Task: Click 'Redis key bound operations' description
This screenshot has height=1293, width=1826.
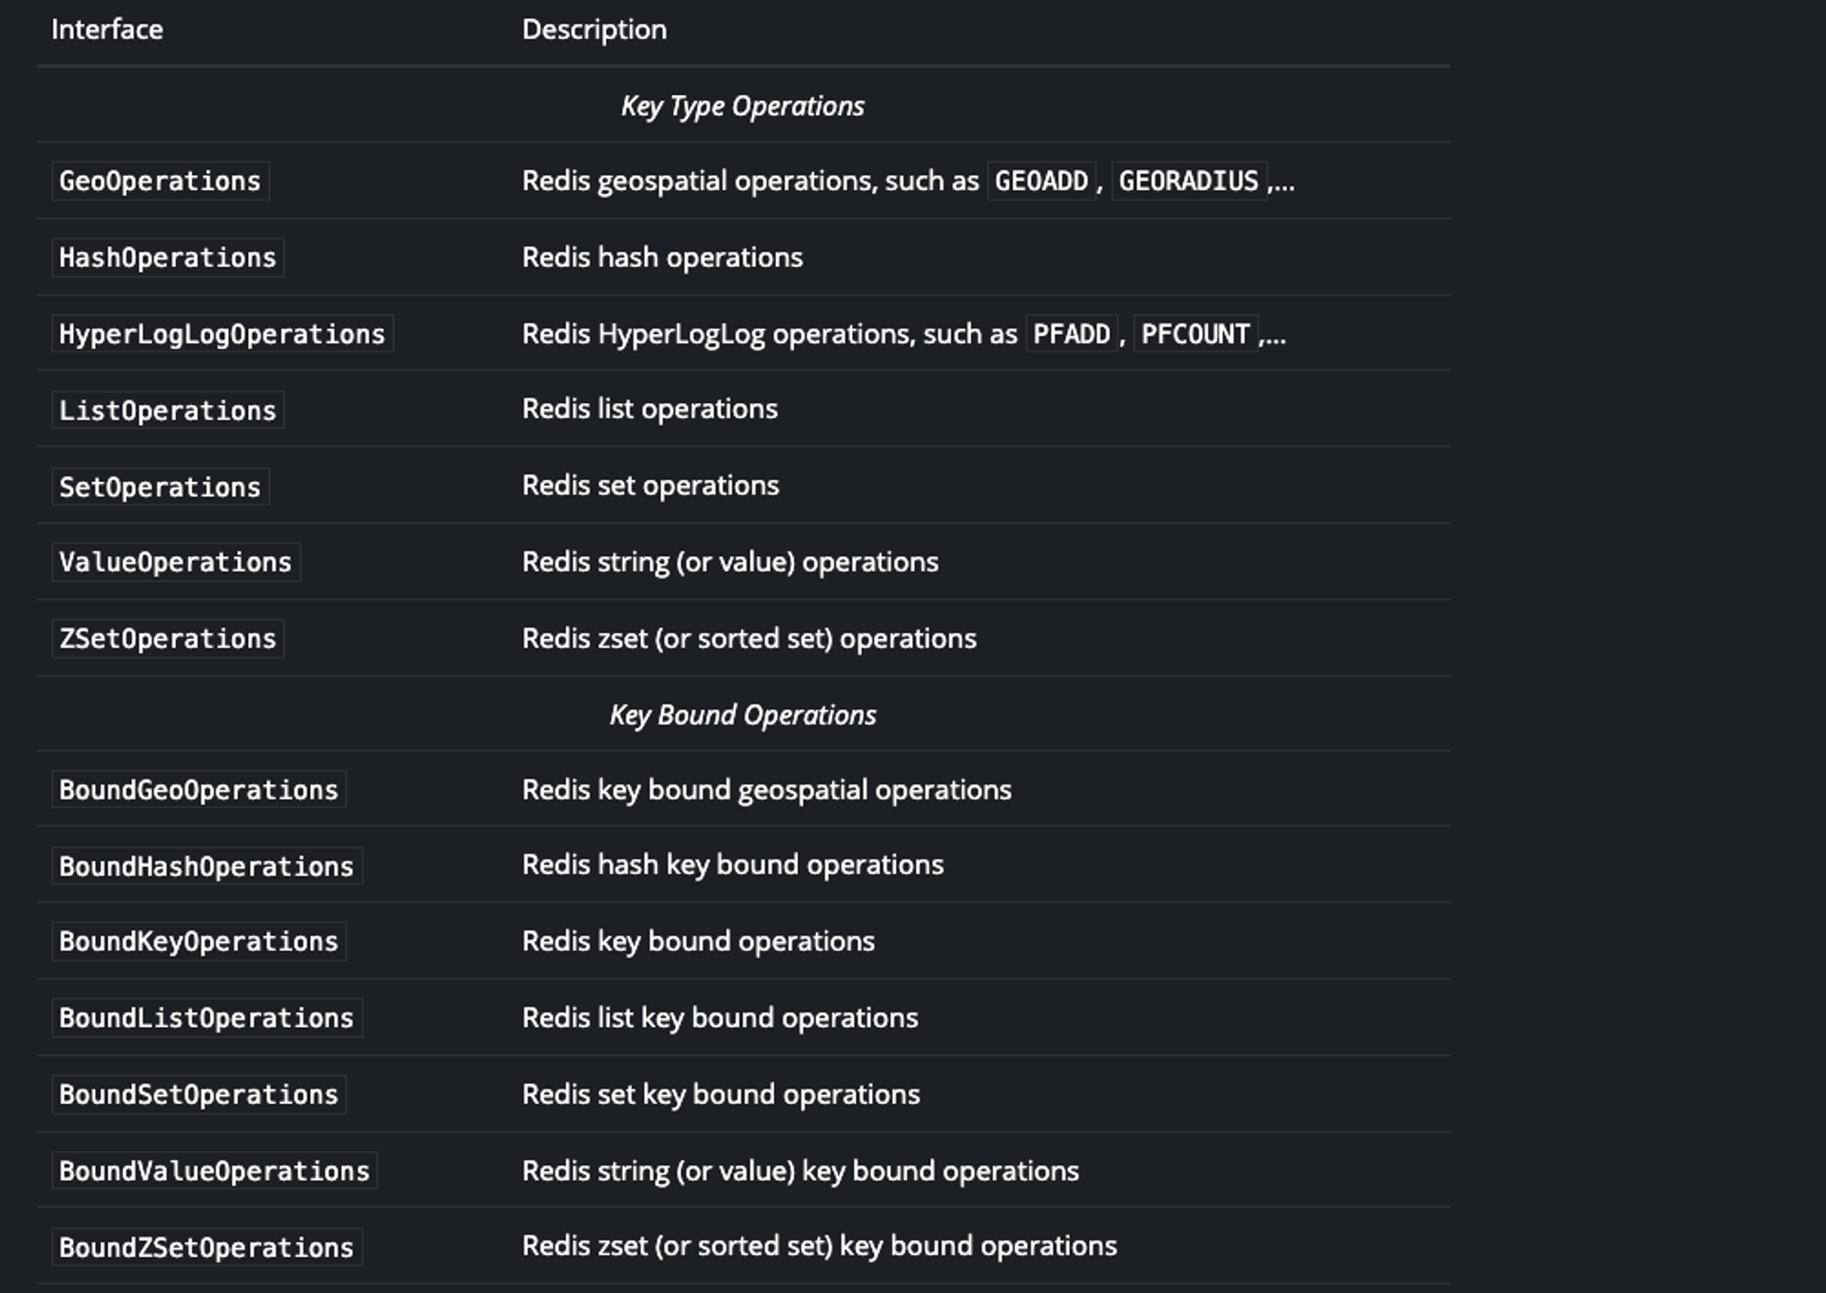Action: pos(698,941)
